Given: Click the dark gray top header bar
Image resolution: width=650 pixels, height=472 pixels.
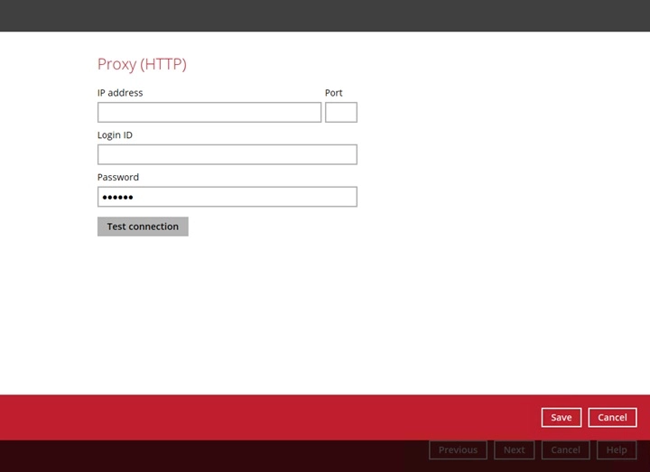Looking at the screenshot, I should pyautogui.click(x=325, y=15).
